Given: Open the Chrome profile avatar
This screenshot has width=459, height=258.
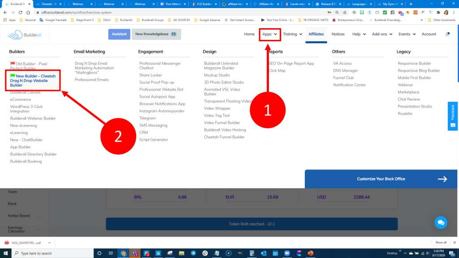Looking at the screenshot, I should [446, 13].
